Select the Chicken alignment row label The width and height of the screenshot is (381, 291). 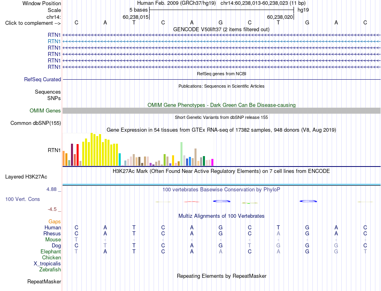(51, 257)
